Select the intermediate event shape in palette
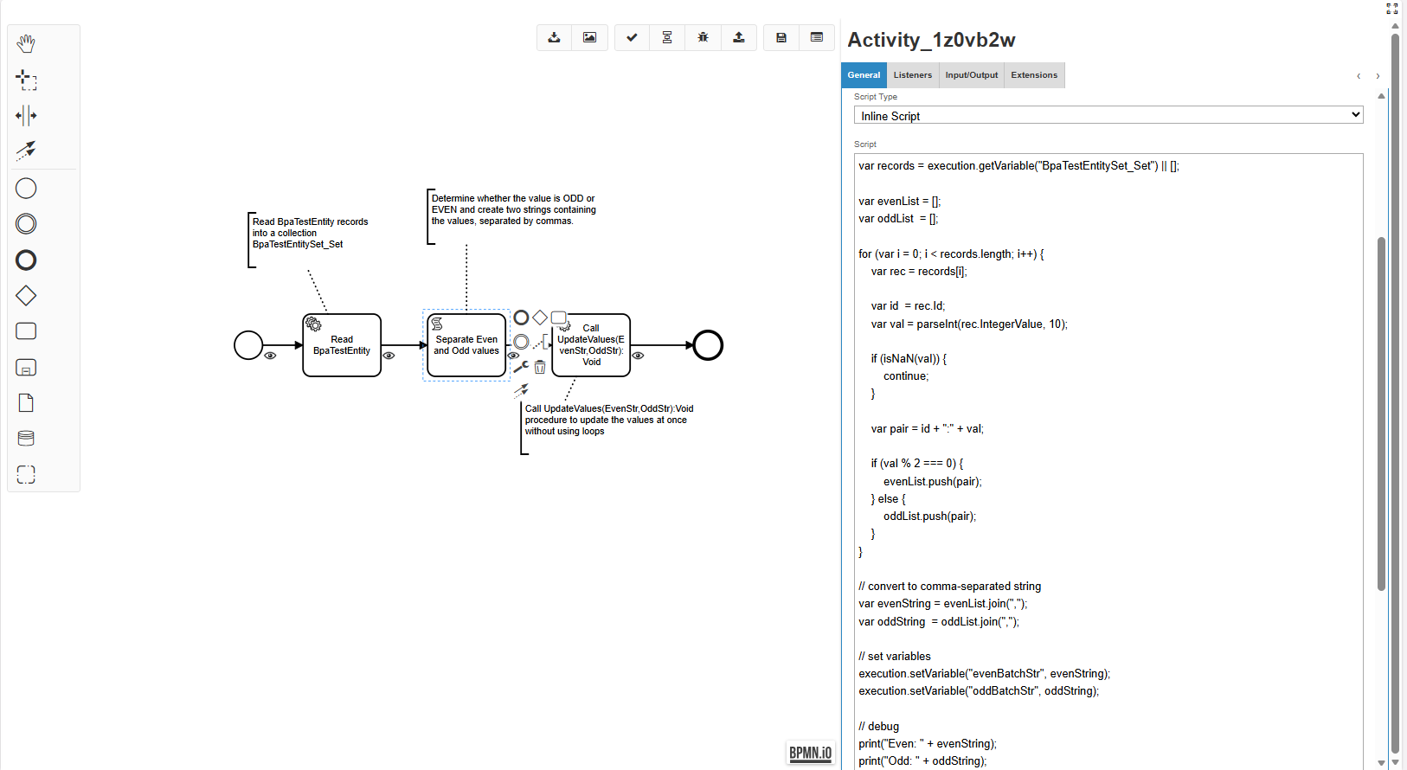The height and width of the screenshot is (770, 1407). point(26,224)
